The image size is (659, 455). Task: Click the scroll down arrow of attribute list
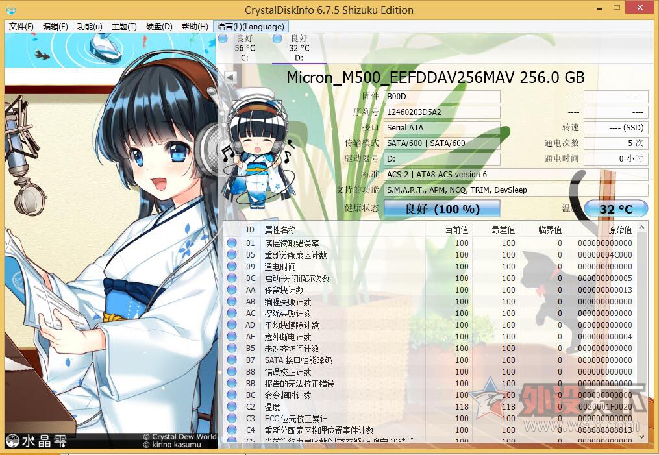(641, 437)
